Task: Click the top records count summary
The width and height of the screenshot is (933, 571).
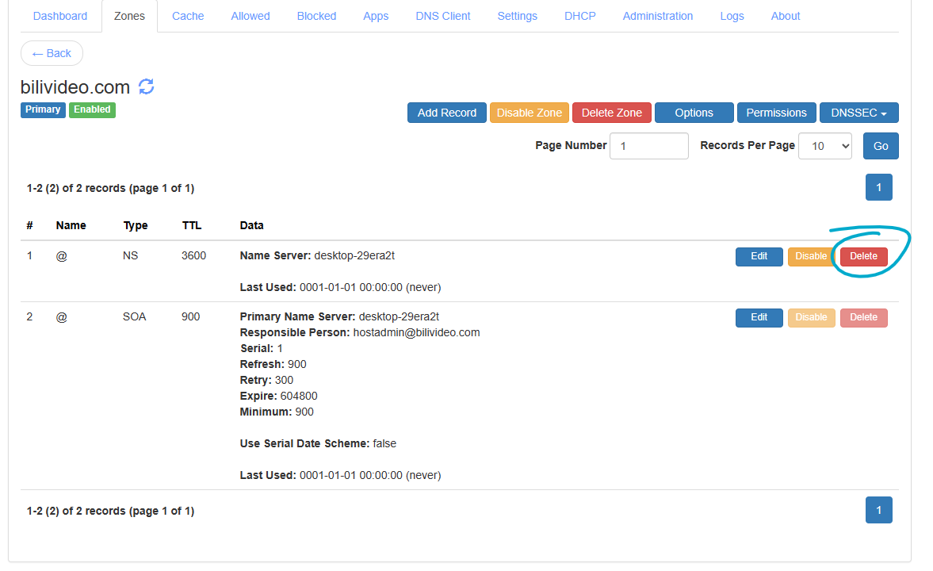Action: (111, 188)
